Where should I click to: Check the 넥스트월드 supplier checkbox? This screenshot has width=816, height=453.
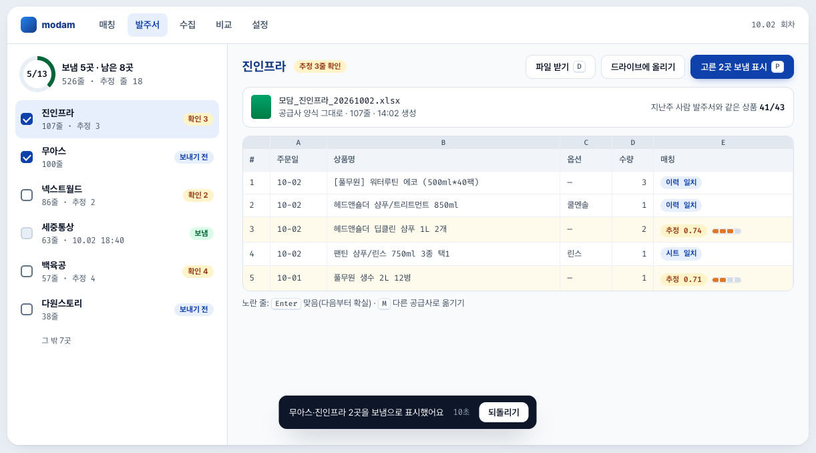pyautogui.click(x=27, y=195)
